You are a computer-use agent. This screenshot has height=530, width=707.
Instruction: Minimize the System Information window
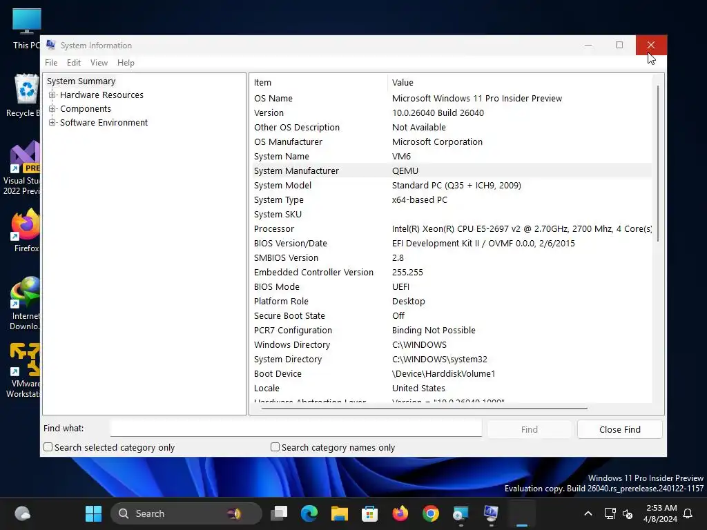click(588, 45)
